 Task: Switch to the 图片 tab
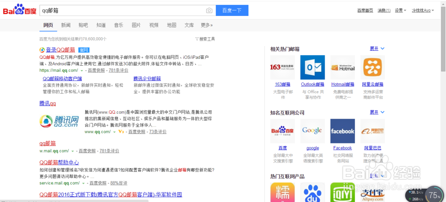pos(136,25)
